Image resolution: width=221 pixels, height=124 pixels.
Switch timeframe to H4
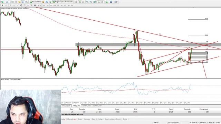(61, 5)
